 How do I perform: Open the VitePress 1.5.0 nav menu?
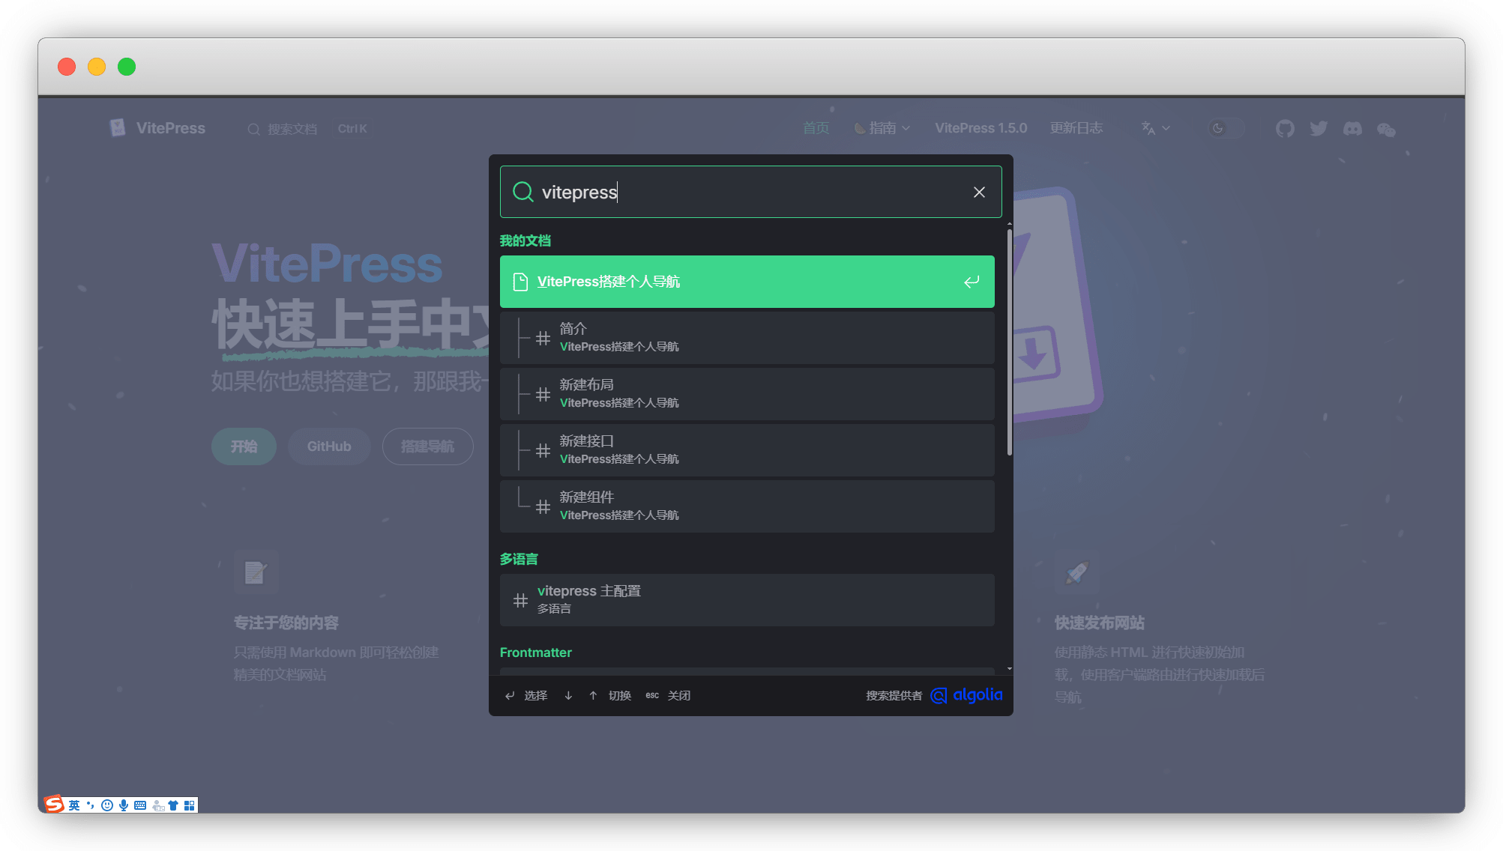pos(981,128)
